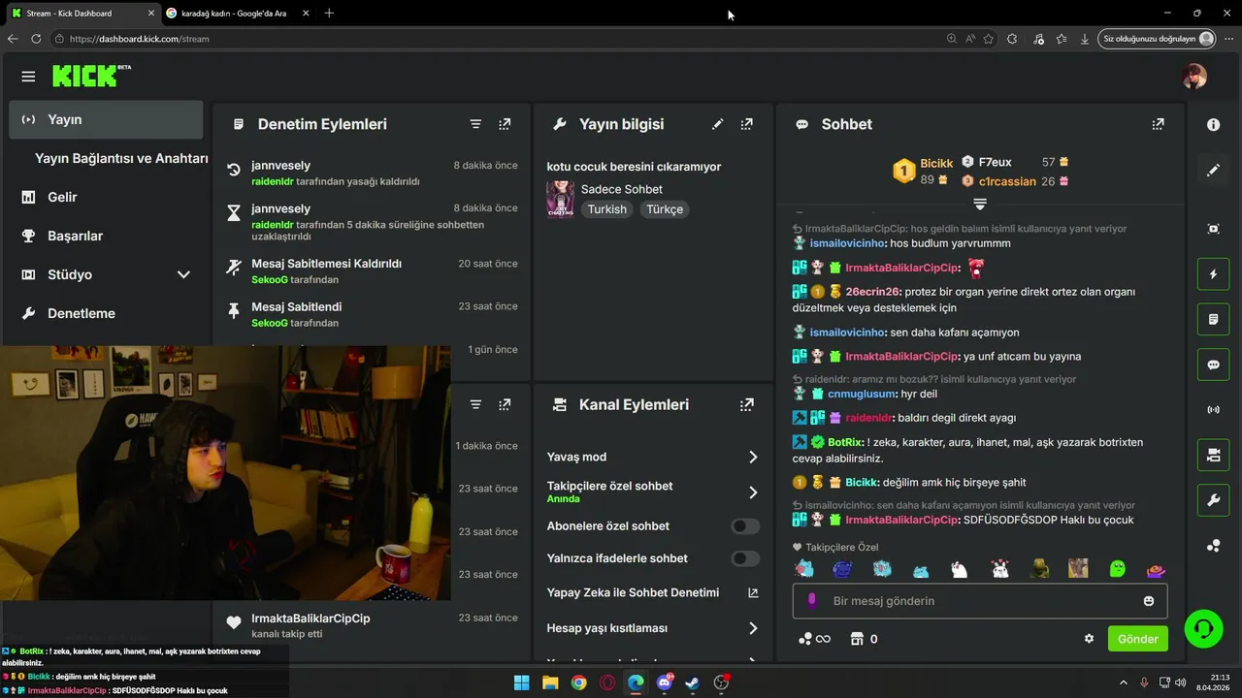The height and width of the screenshot is (698, 1242).
Task: Toggle the chat bubble widget in the right sidebar
Action: click(x=1213, y=365)
